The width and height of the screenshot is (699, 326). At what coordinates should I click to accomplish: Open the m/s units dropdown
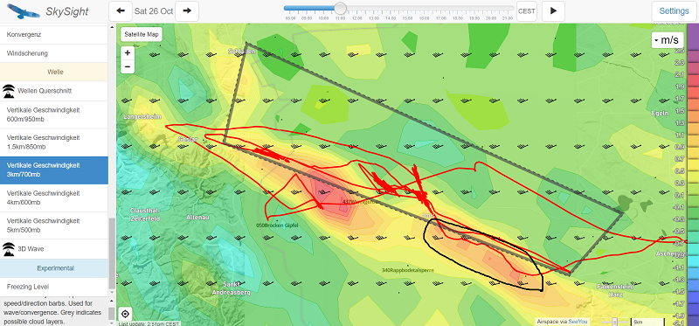[x=668, y=40]
